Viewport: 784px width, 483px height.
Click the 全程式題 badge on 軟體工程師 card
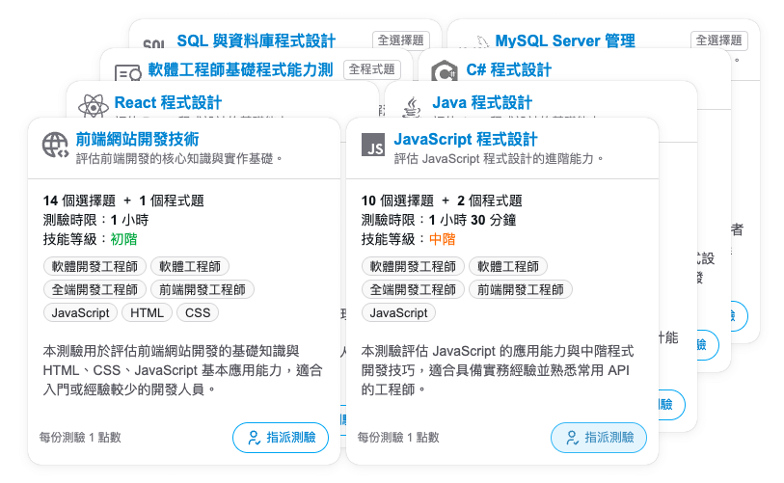371,69
